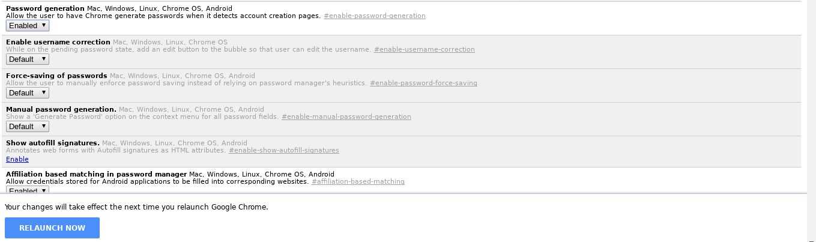Image resolution: width=816 pixels, height=242 pixels.
Task: Click the RELAUNCH NOW button
Action: (52, 228)
